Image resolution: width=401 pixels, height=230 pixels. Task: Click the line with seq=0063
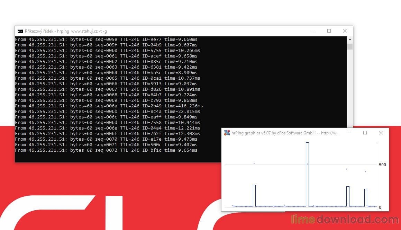tap(106, 67)
